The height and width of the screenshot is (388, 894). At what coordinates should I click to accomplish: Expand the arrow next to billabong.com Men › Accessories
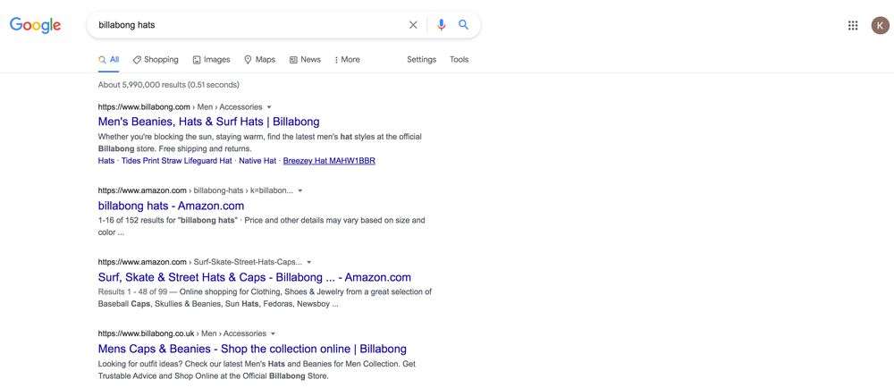[269, 107]
